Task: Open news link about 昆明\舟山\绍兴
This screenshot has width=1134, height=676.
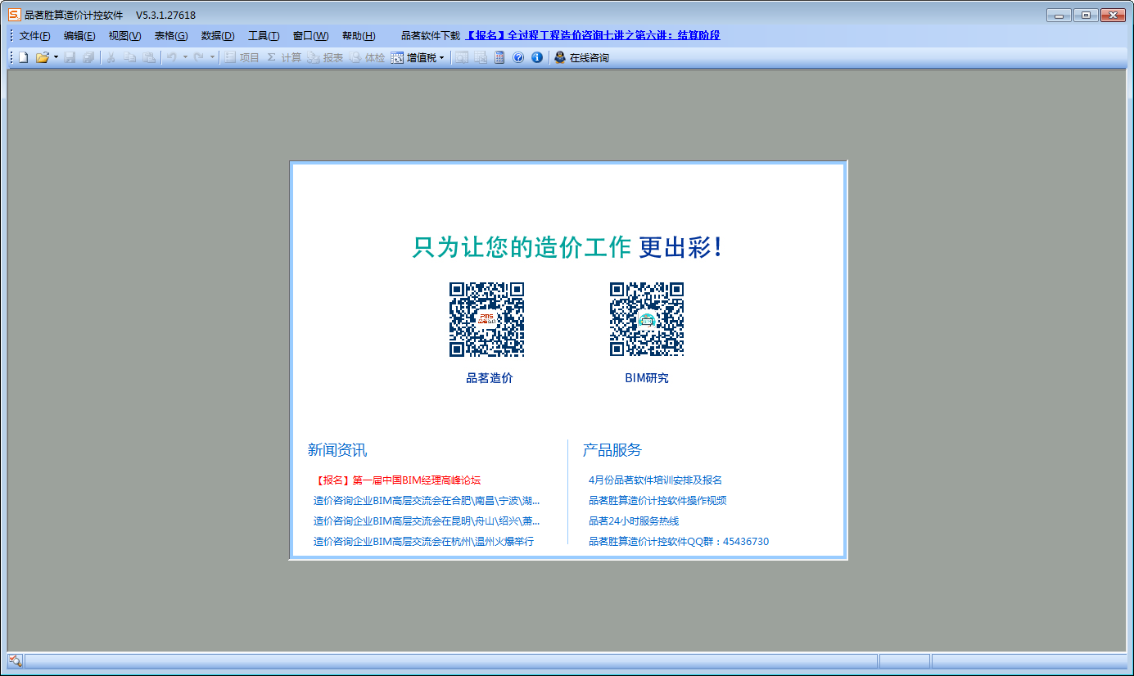Action: pos(427,521)
